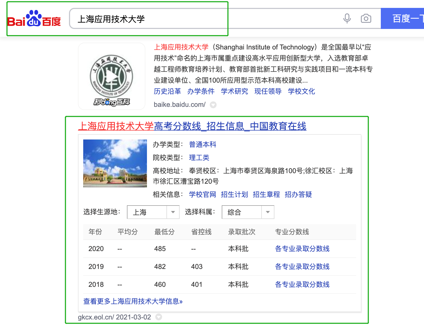Viewport: 424px width, 330px height.
Task: Open 各专业录取分数线 for 2019
Action: click(302, 267)
